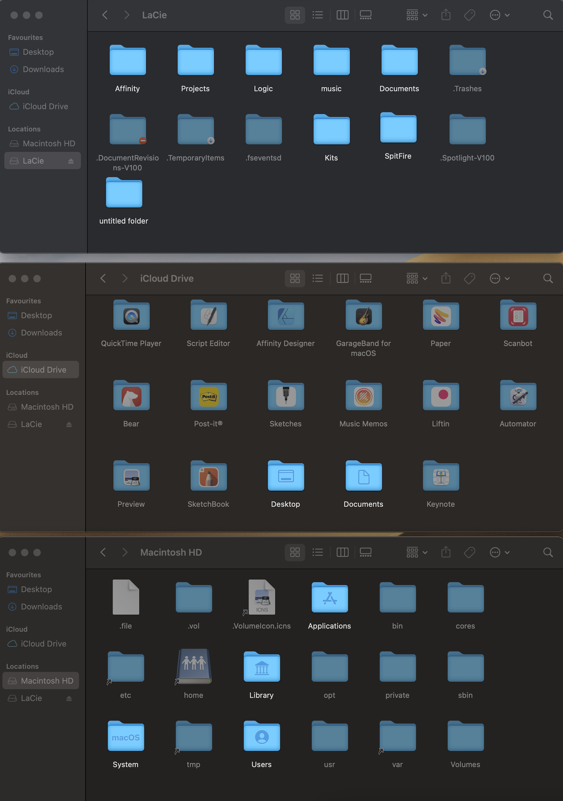
Task: Switch LaCie window to column view
Action: (x=342, y=15)
